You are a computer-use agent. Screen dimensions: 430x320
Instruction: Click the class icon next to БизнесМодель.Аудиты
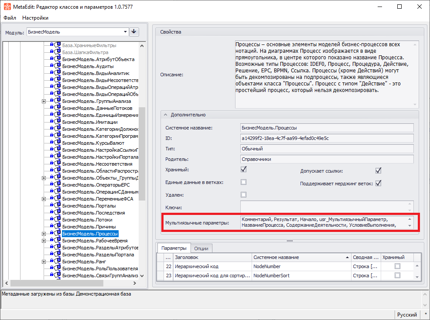(x=58, y=66)
